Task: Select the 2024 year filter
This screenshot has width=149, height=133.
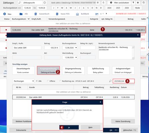Action: pyautogui.click(x=109, y=8)
